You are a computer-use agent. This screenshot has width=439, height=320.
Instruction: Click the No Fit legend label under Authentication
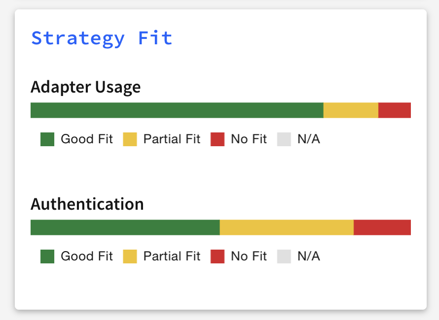tap(249, 256)
